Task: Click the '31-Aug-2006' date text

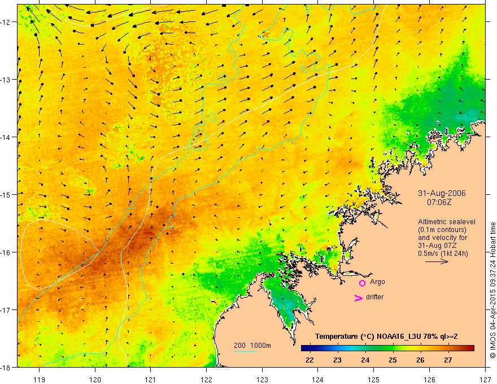Action: click(442, 193)
